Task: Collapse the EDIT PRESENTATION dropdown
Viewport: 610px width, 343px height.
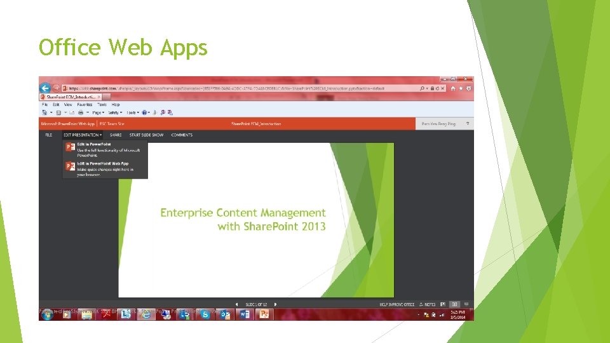Action: [x=83, y=135]
